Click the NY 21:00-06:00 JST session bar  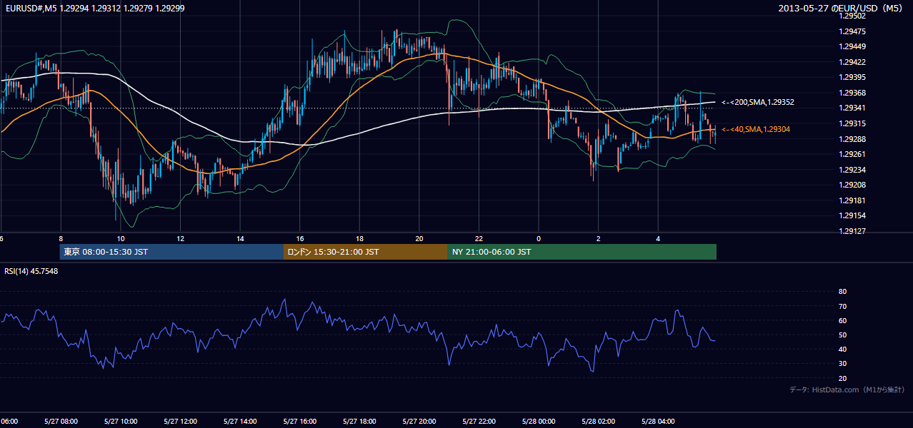pyautogui.click(x=582, y=252)
